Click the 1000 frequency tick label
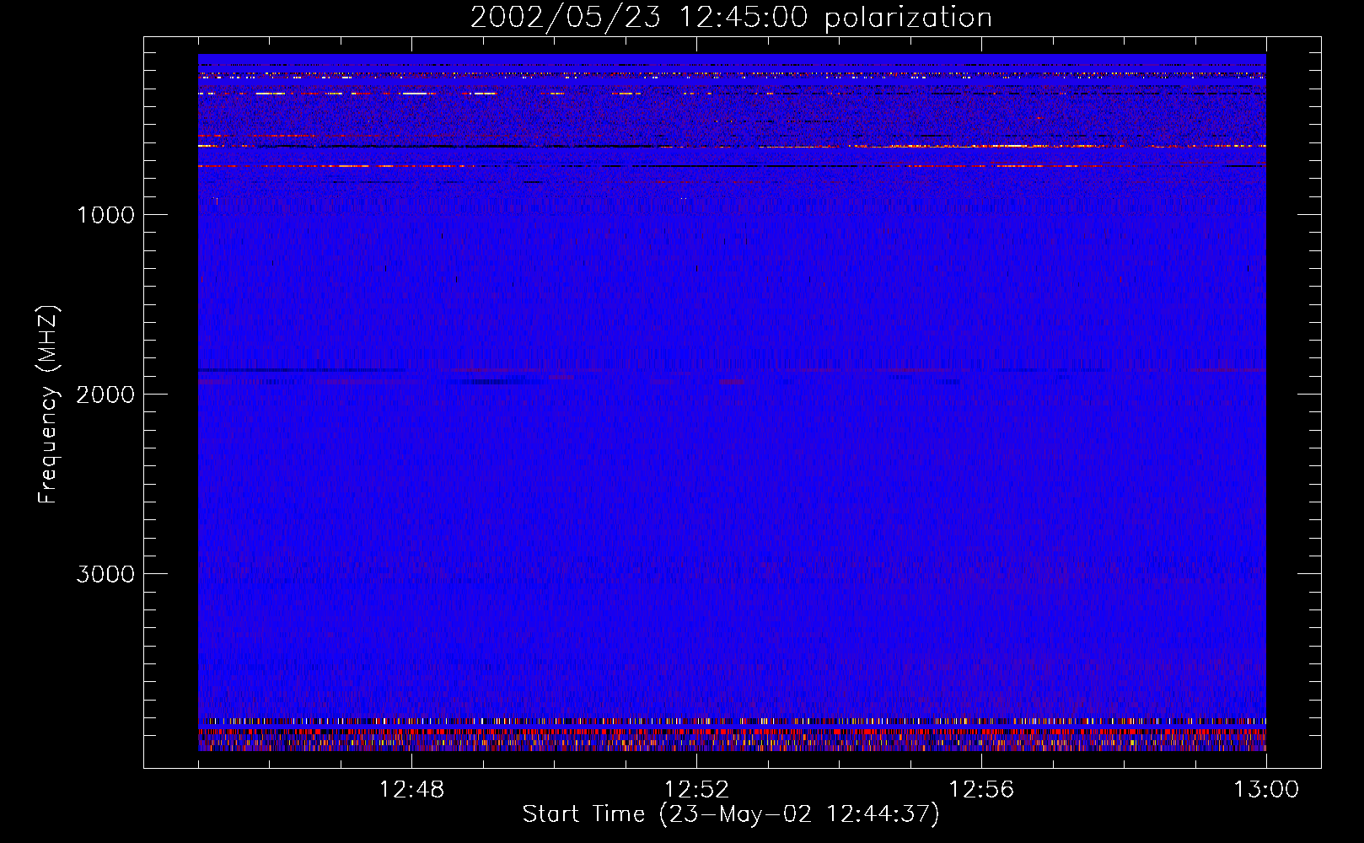The width and height of the screenshot is (1364, 843). point(106,215)
